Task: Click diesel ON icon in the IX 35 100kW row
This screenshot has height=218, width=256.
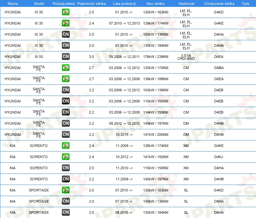Action: (65, 34)
